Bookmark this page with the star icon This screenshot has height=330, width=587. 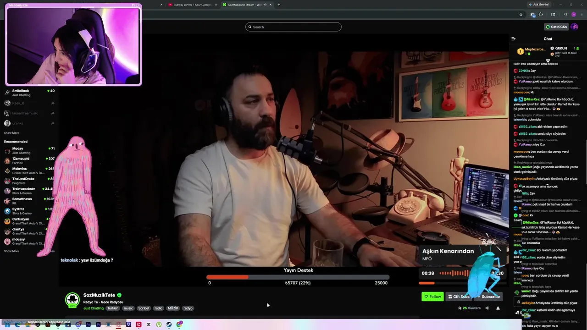coord(521,15)
